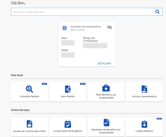The image size is (166, 137).
Task: Click the hidden Sexo value placeholder
Action: pos(68,43)
